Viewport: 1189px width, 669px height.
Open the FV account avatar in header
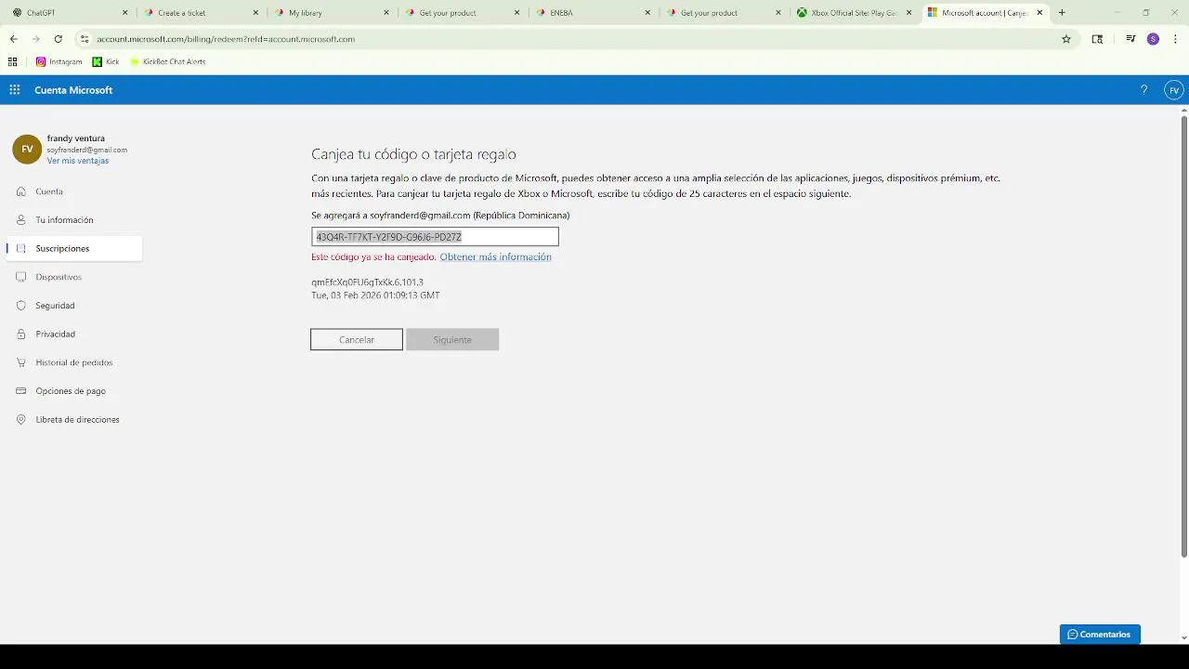(1174, 90)
